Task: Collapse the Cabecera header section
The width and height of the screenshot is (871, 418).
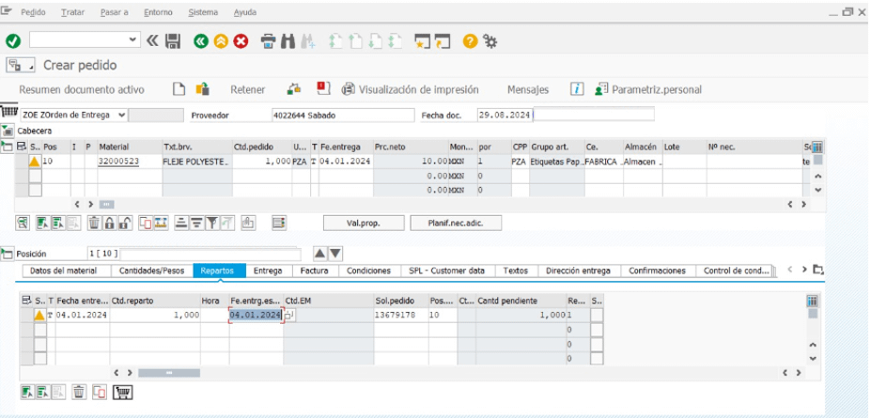Action: tap(8, 131)
